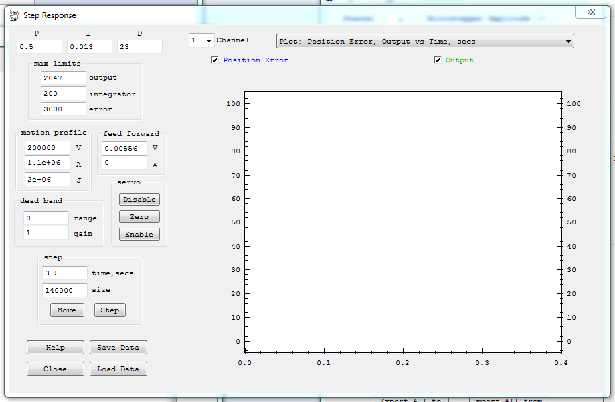Toggle the Position Error checkbox
Viewport: 615px width, 402px height.
point(215,60)
